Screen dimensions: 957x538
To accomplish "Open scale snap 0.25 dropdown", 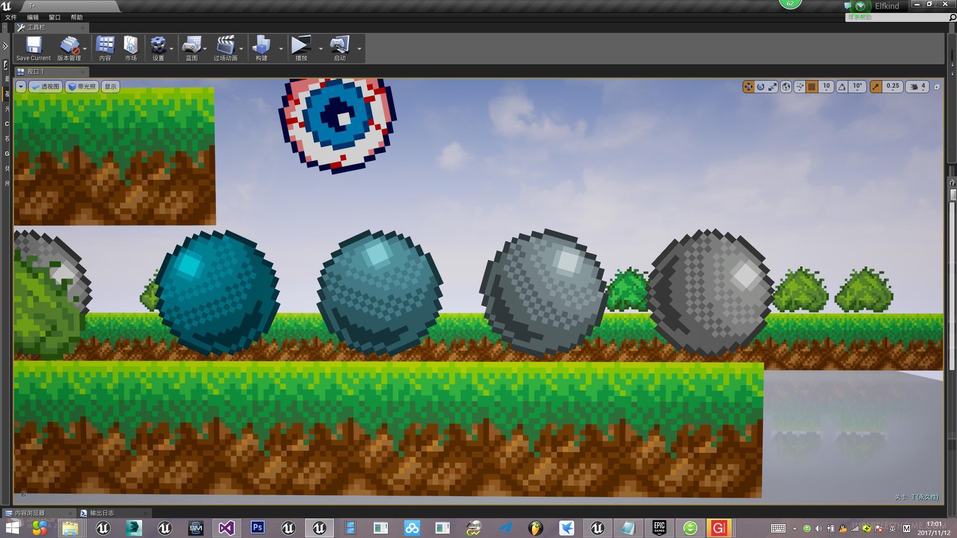I will (x=893, y=87).
